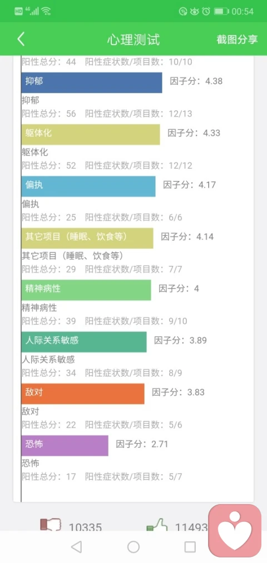Tap the back arrow in header
This screenshot has width=267, height=563.
(x=21, y=39)
